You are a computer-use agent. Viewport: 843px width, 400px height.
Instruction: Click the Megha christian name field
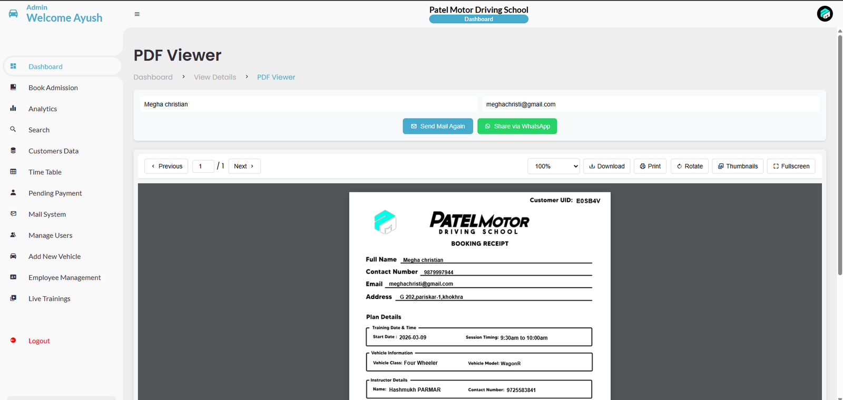point(309,104)
